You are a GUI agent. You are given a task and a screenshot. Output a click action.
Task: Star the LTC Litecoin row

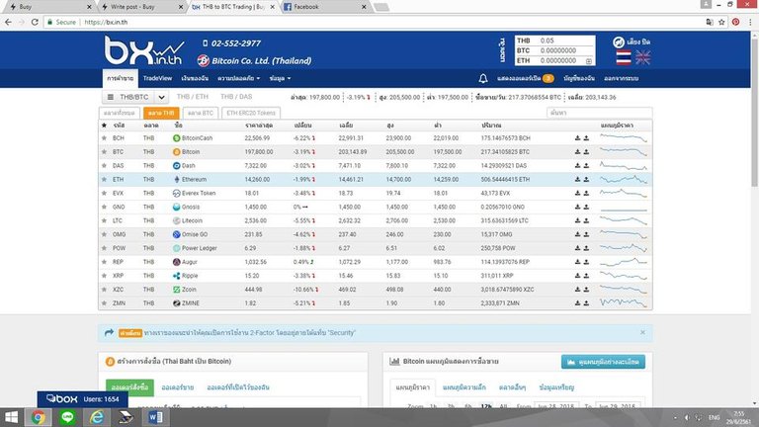104,220
